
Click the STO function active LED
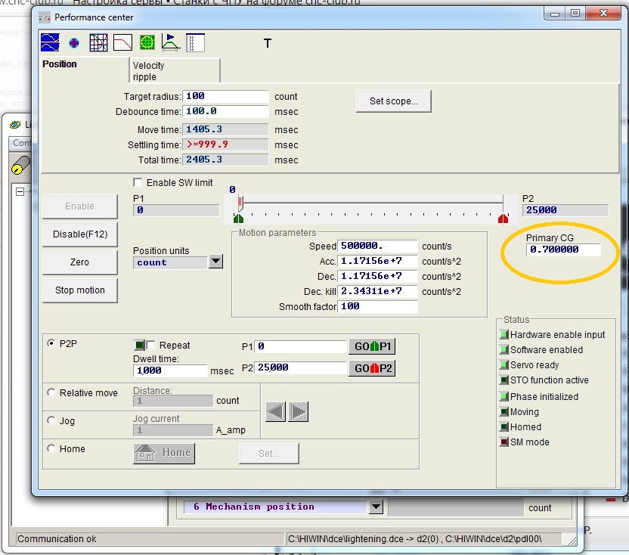(x=504, y=380)
